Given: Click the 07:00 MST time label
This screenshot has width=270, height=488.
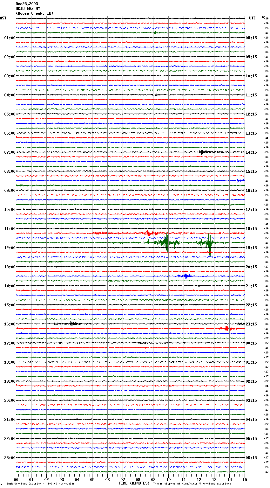Looking at the screenshot, I should pos(10,152).
